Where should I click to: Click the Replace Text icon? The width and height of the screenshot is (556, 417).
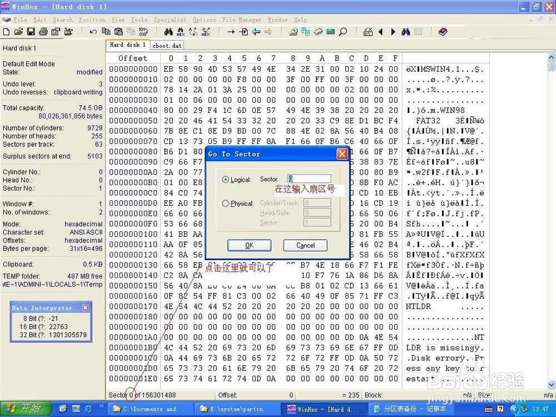point(193,32)
